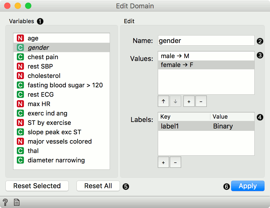Remove selected label with minus button

coord(175,162)
